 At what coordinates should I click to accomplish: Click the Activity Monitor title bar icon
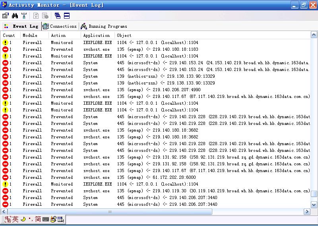[4, 5]
